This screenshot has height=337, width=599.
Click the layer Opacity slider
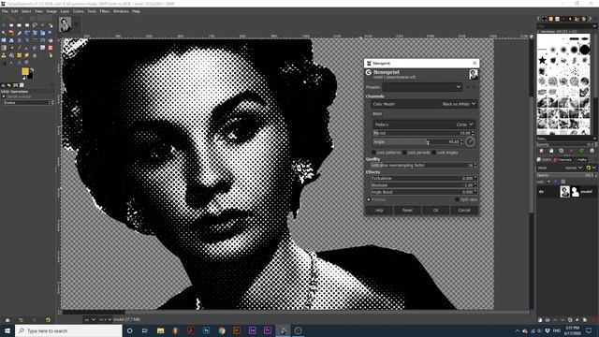pyautogui.click(x=566, y=175)
